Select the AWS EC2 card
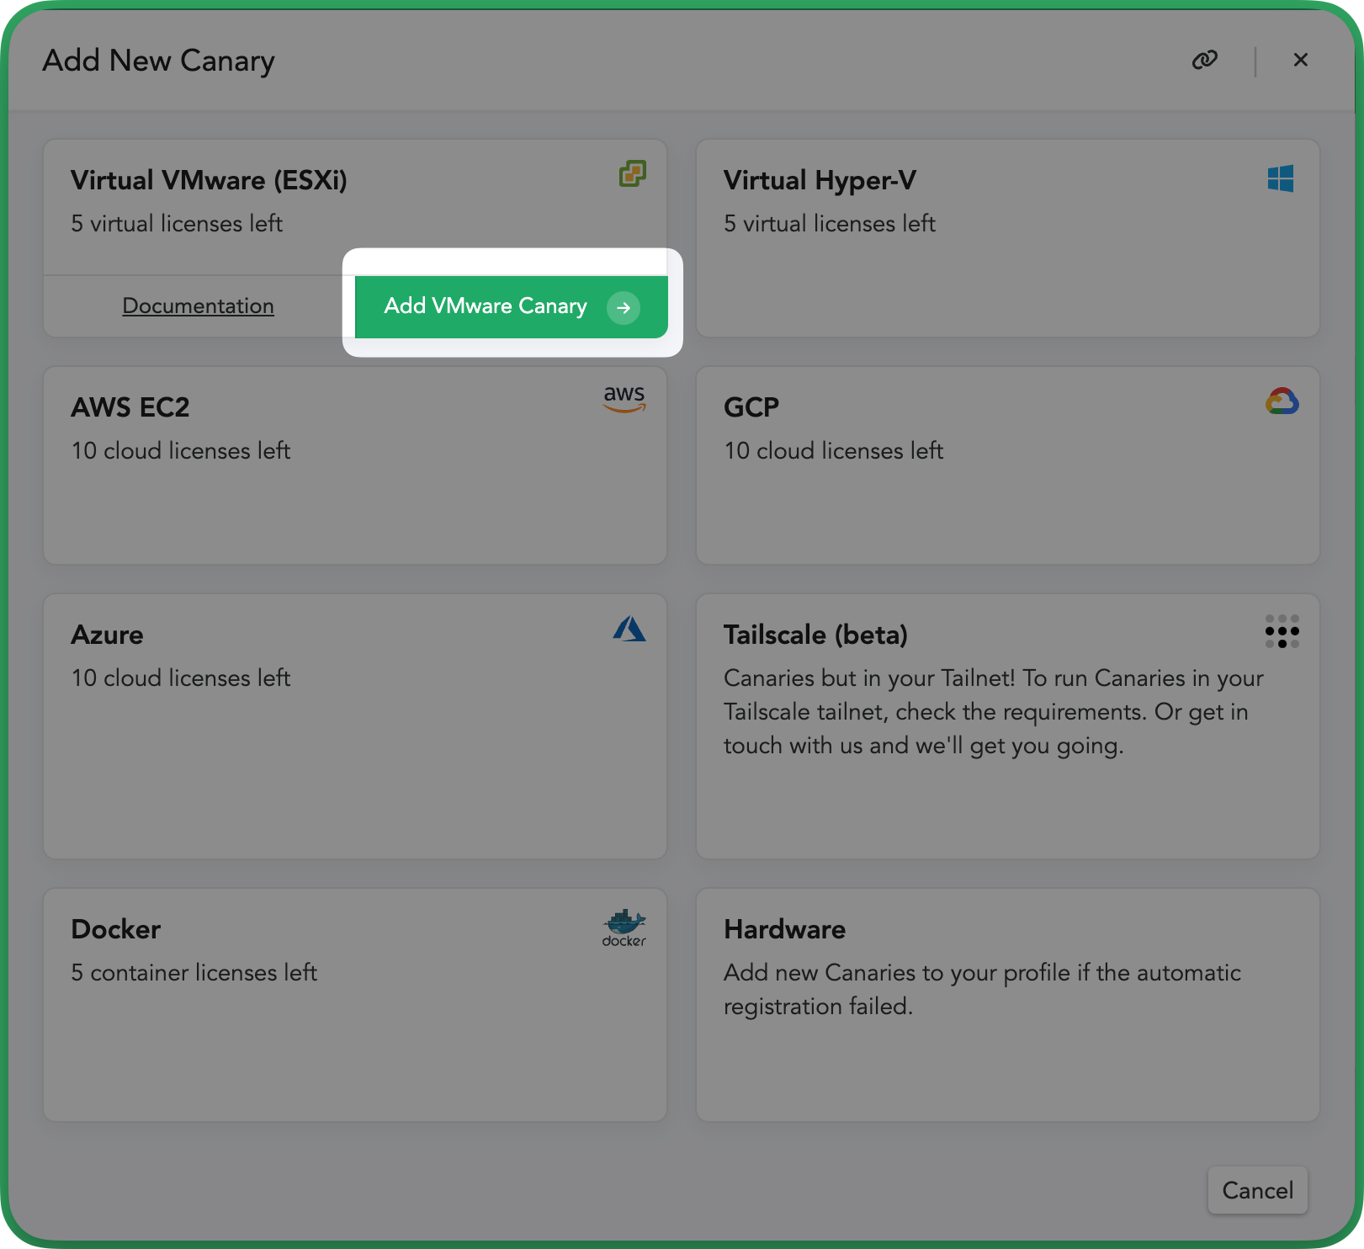Viewport: 1364px width, 1249px height. click(355, 465)
